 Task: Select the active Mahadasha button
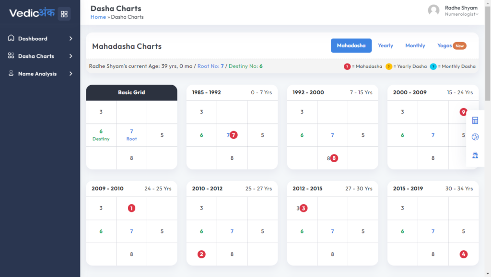click(x=351, y=46)
